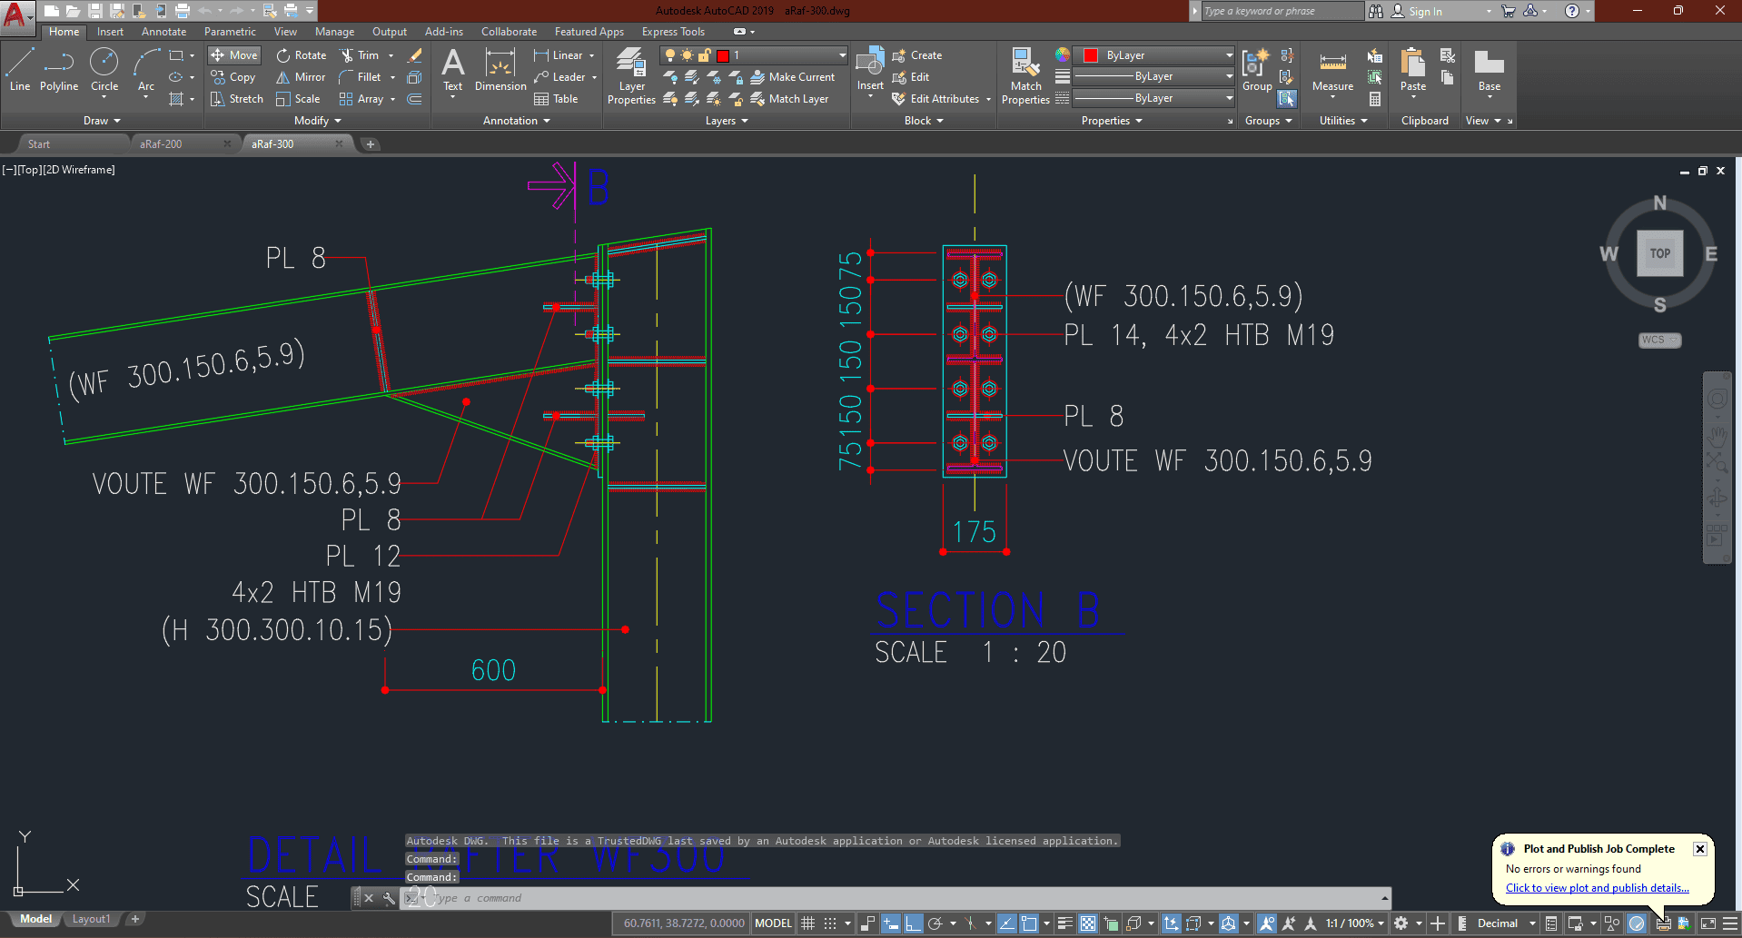Open the Insert block tool
This screenshot has height=938, width=1742.
pyautogui.click(x=870, y=71)
